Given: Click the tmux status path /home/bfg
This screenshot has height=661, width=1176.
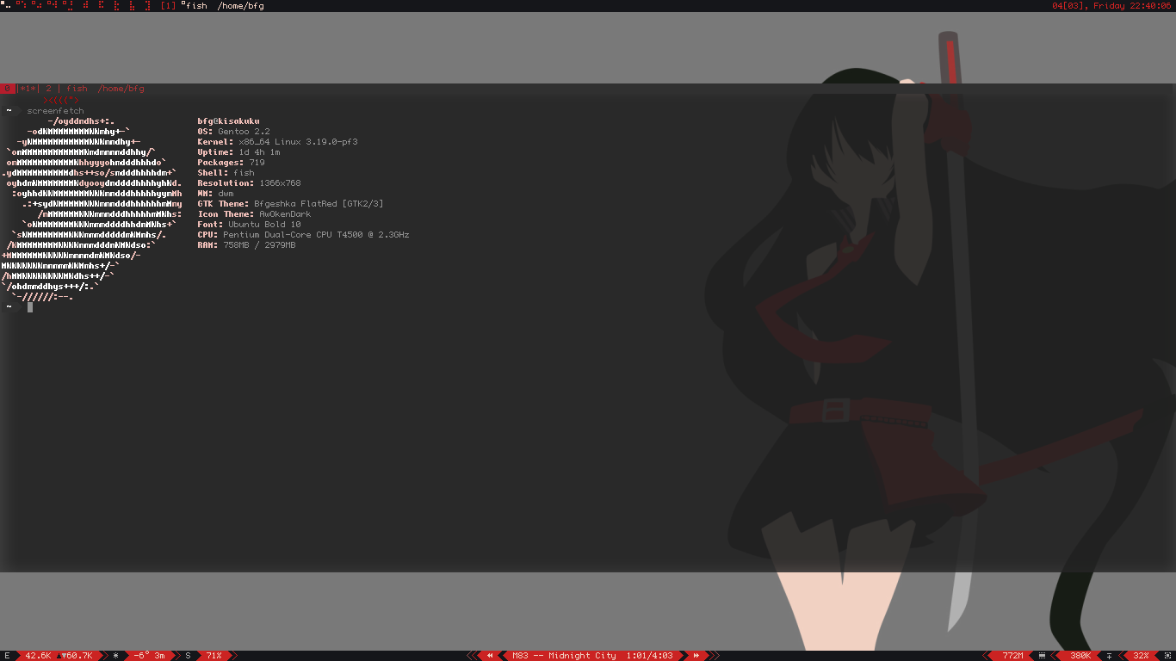Looking at the screenshot, I should coord(121,89).
